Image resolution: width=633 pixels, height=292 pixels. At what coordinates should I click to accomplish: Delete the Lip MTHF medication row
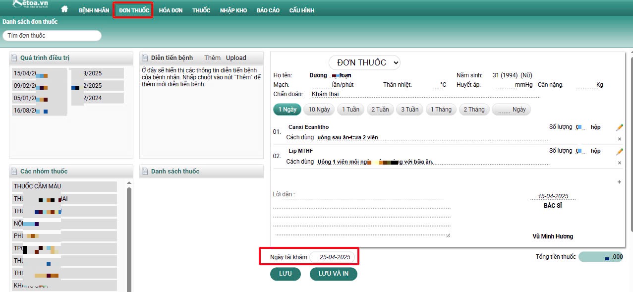(x=619, y=163)
